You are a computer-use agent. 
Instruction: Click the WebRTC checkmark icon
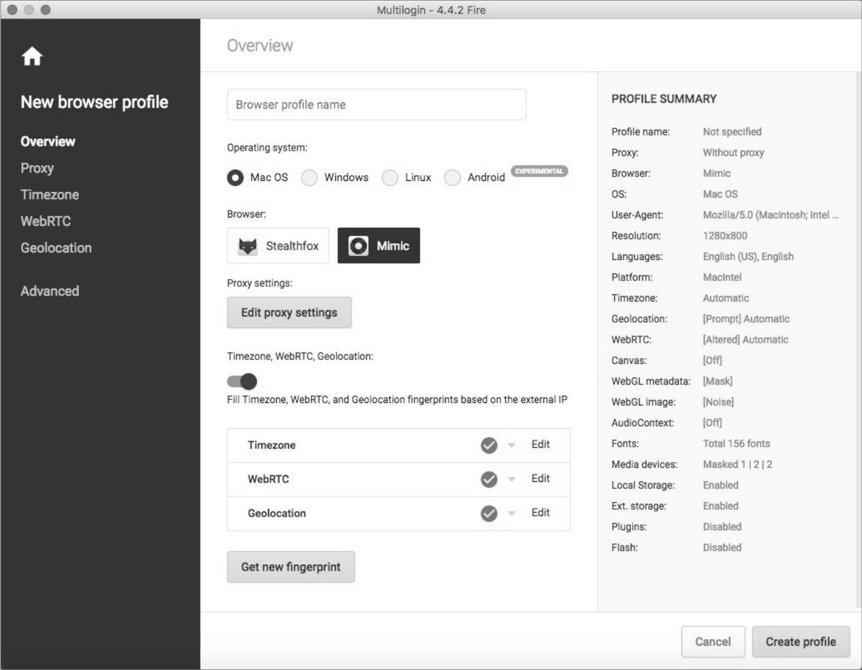click(489, 479)
